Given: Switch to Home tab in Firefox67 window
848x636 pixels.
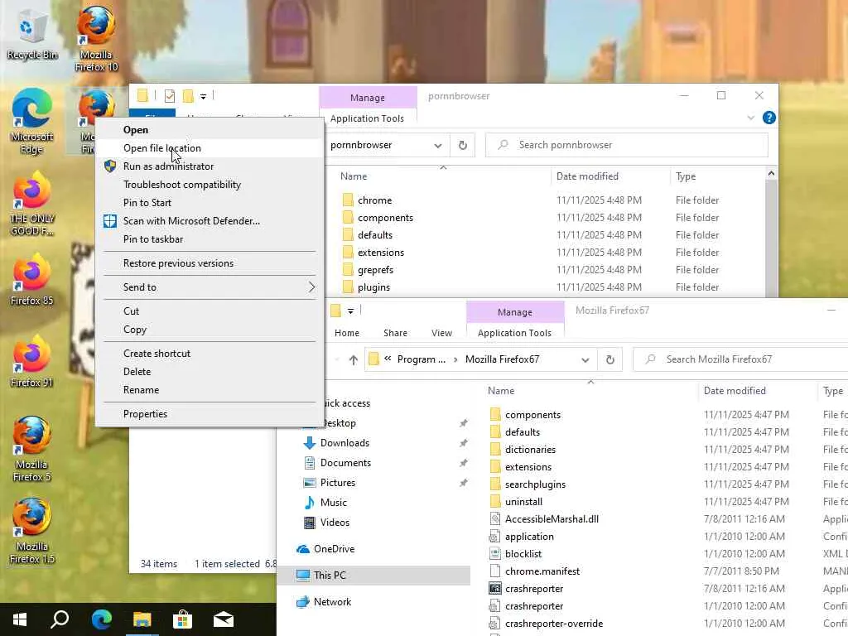Looking at the screenshot, I should point(347,333).
